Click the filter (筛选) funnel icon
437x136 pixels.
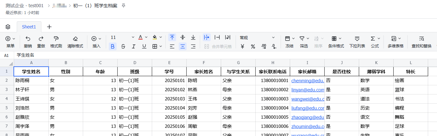[x=302, y=38]
